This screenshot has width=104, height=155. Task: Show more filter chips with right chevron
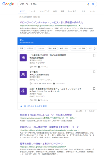[95, 49]
